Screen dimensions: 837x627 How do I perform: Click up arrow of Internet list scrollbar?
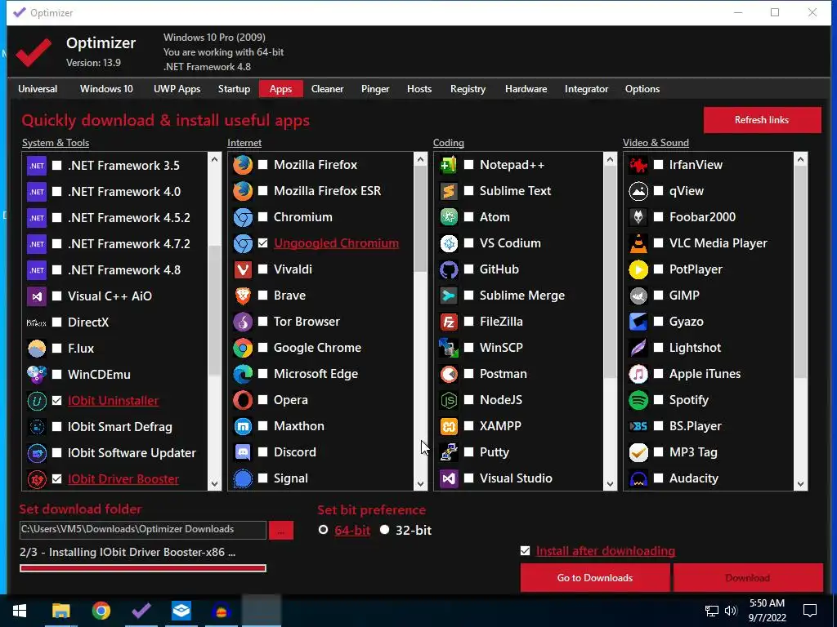tap(420, 159)
